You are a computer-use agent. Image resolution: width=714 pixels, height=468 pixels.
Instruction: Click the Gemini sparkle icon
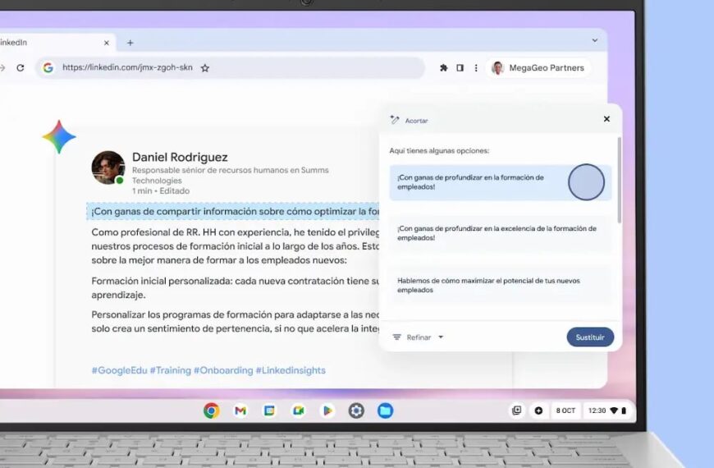(59, 137)
